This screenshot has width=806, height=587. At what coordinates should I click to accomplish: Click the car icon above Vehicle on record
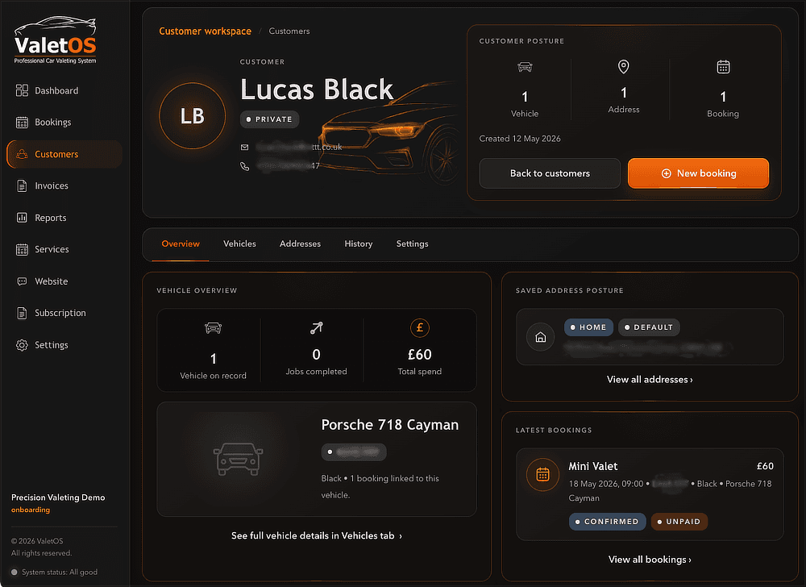pyautogui.click(x=213, y=328)
